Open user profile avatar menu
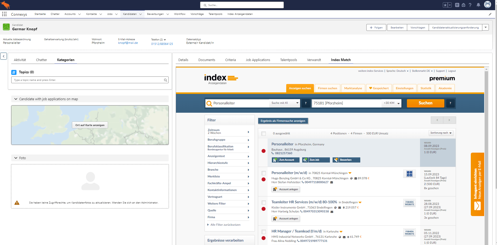 [487, 5]
